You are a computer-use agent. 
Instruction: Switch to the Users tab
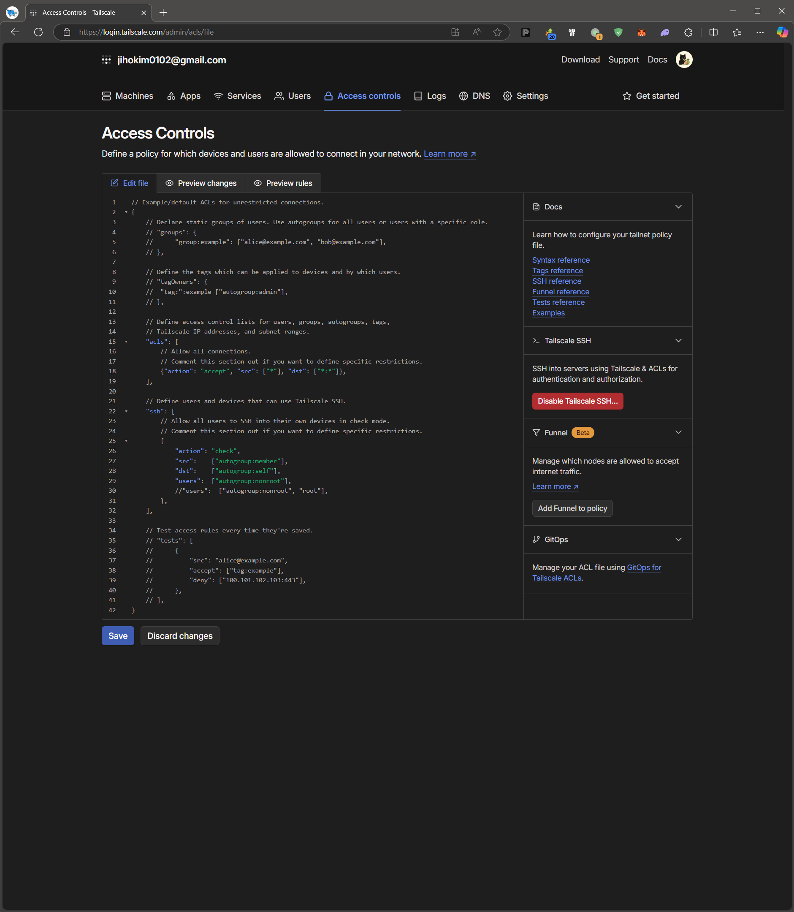pyautogui.click(x=293, y=96)
